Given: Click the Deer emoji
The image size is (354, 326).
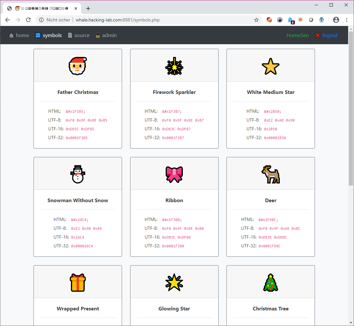Looking at the screenshot, I should pyautogui.click(x=270, y=174).
